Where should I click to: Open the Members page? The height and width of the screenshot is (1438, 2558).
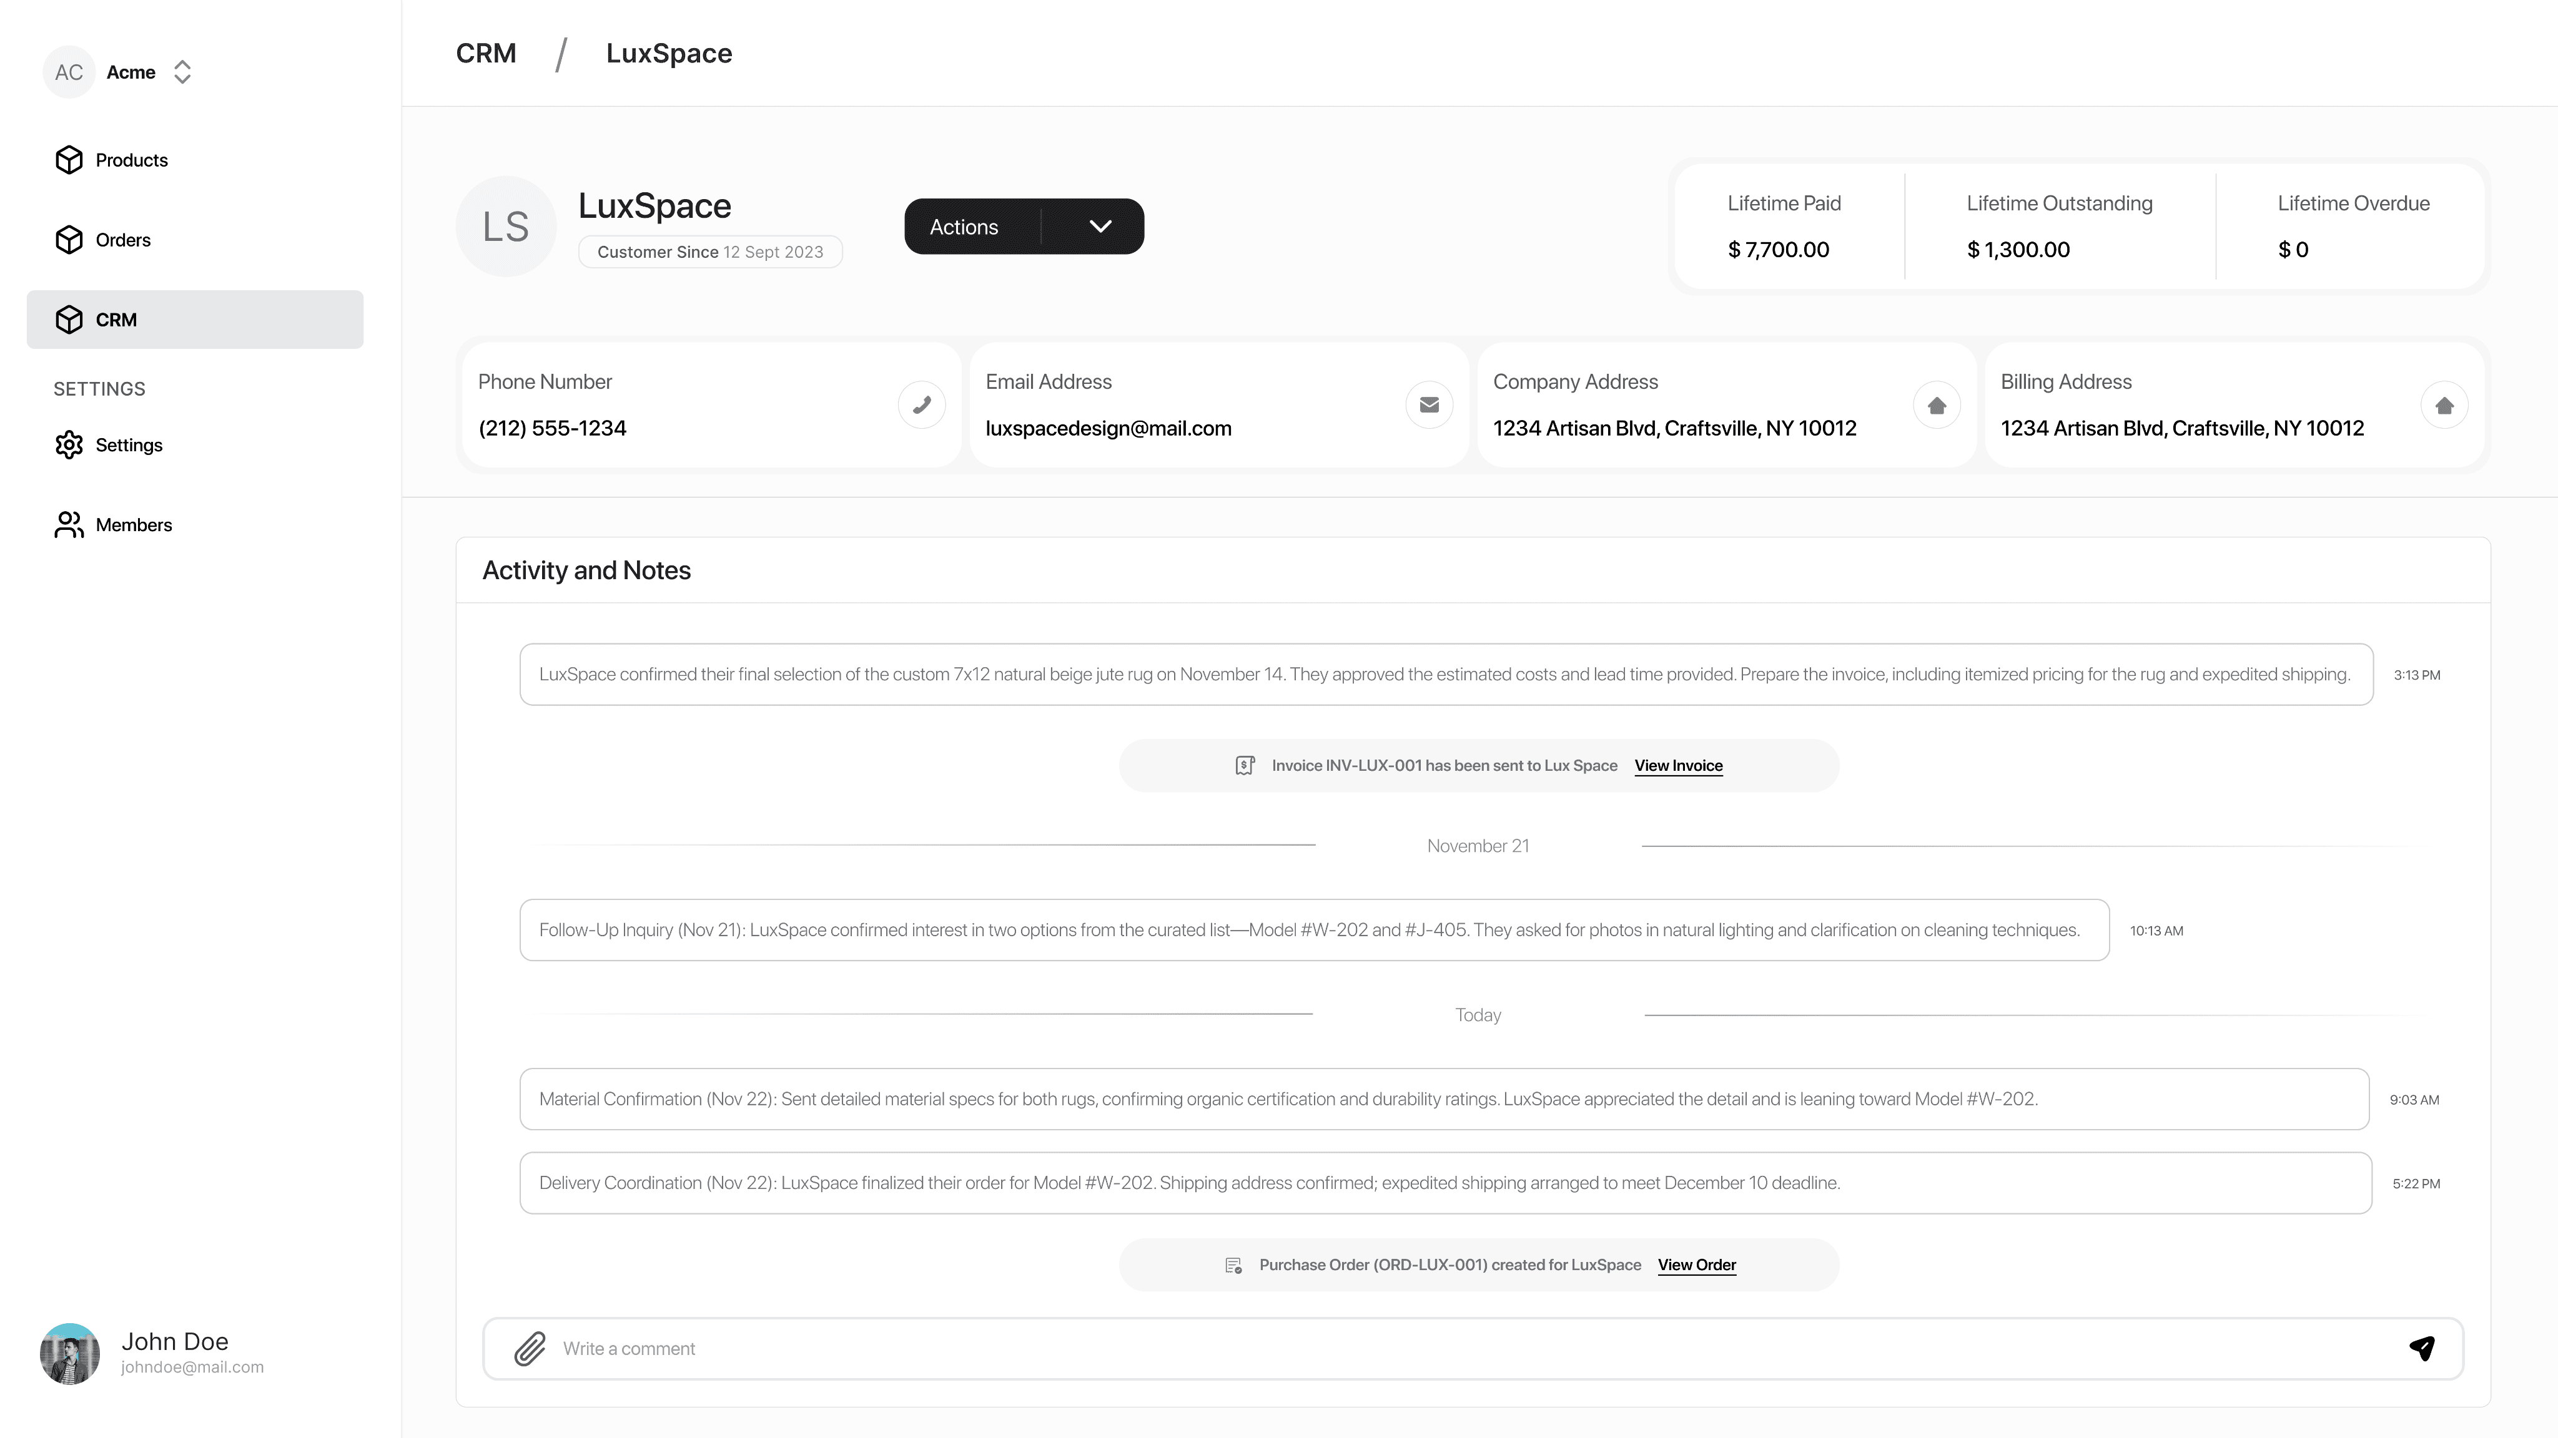[x=133, y=525]
